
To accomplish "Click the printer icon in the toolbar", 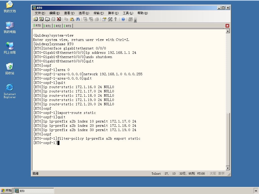I will coord(97,19).
